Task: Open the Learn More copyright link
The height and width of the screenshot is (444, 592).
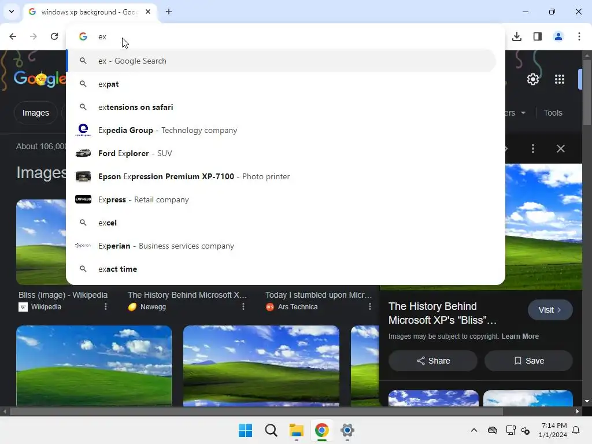Action: pos(520,336)
